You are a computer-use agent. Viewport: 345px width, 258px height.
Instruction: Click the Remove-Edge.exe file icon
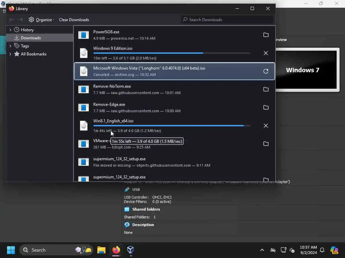coord(84,107)
